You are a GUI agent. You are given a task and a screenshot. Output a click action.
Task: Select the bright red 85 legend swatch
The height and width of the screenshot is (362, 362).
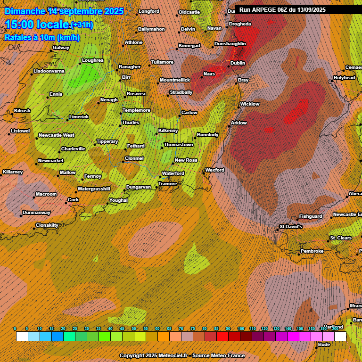(x=222, y=336)
